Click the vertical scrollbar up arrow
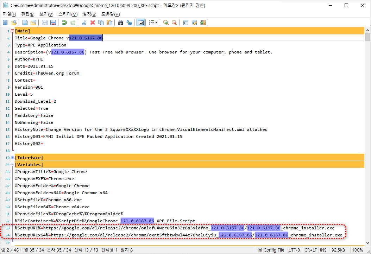Image resolution: width=371 pixels, height=254 pixels. [x=367, y=30]
